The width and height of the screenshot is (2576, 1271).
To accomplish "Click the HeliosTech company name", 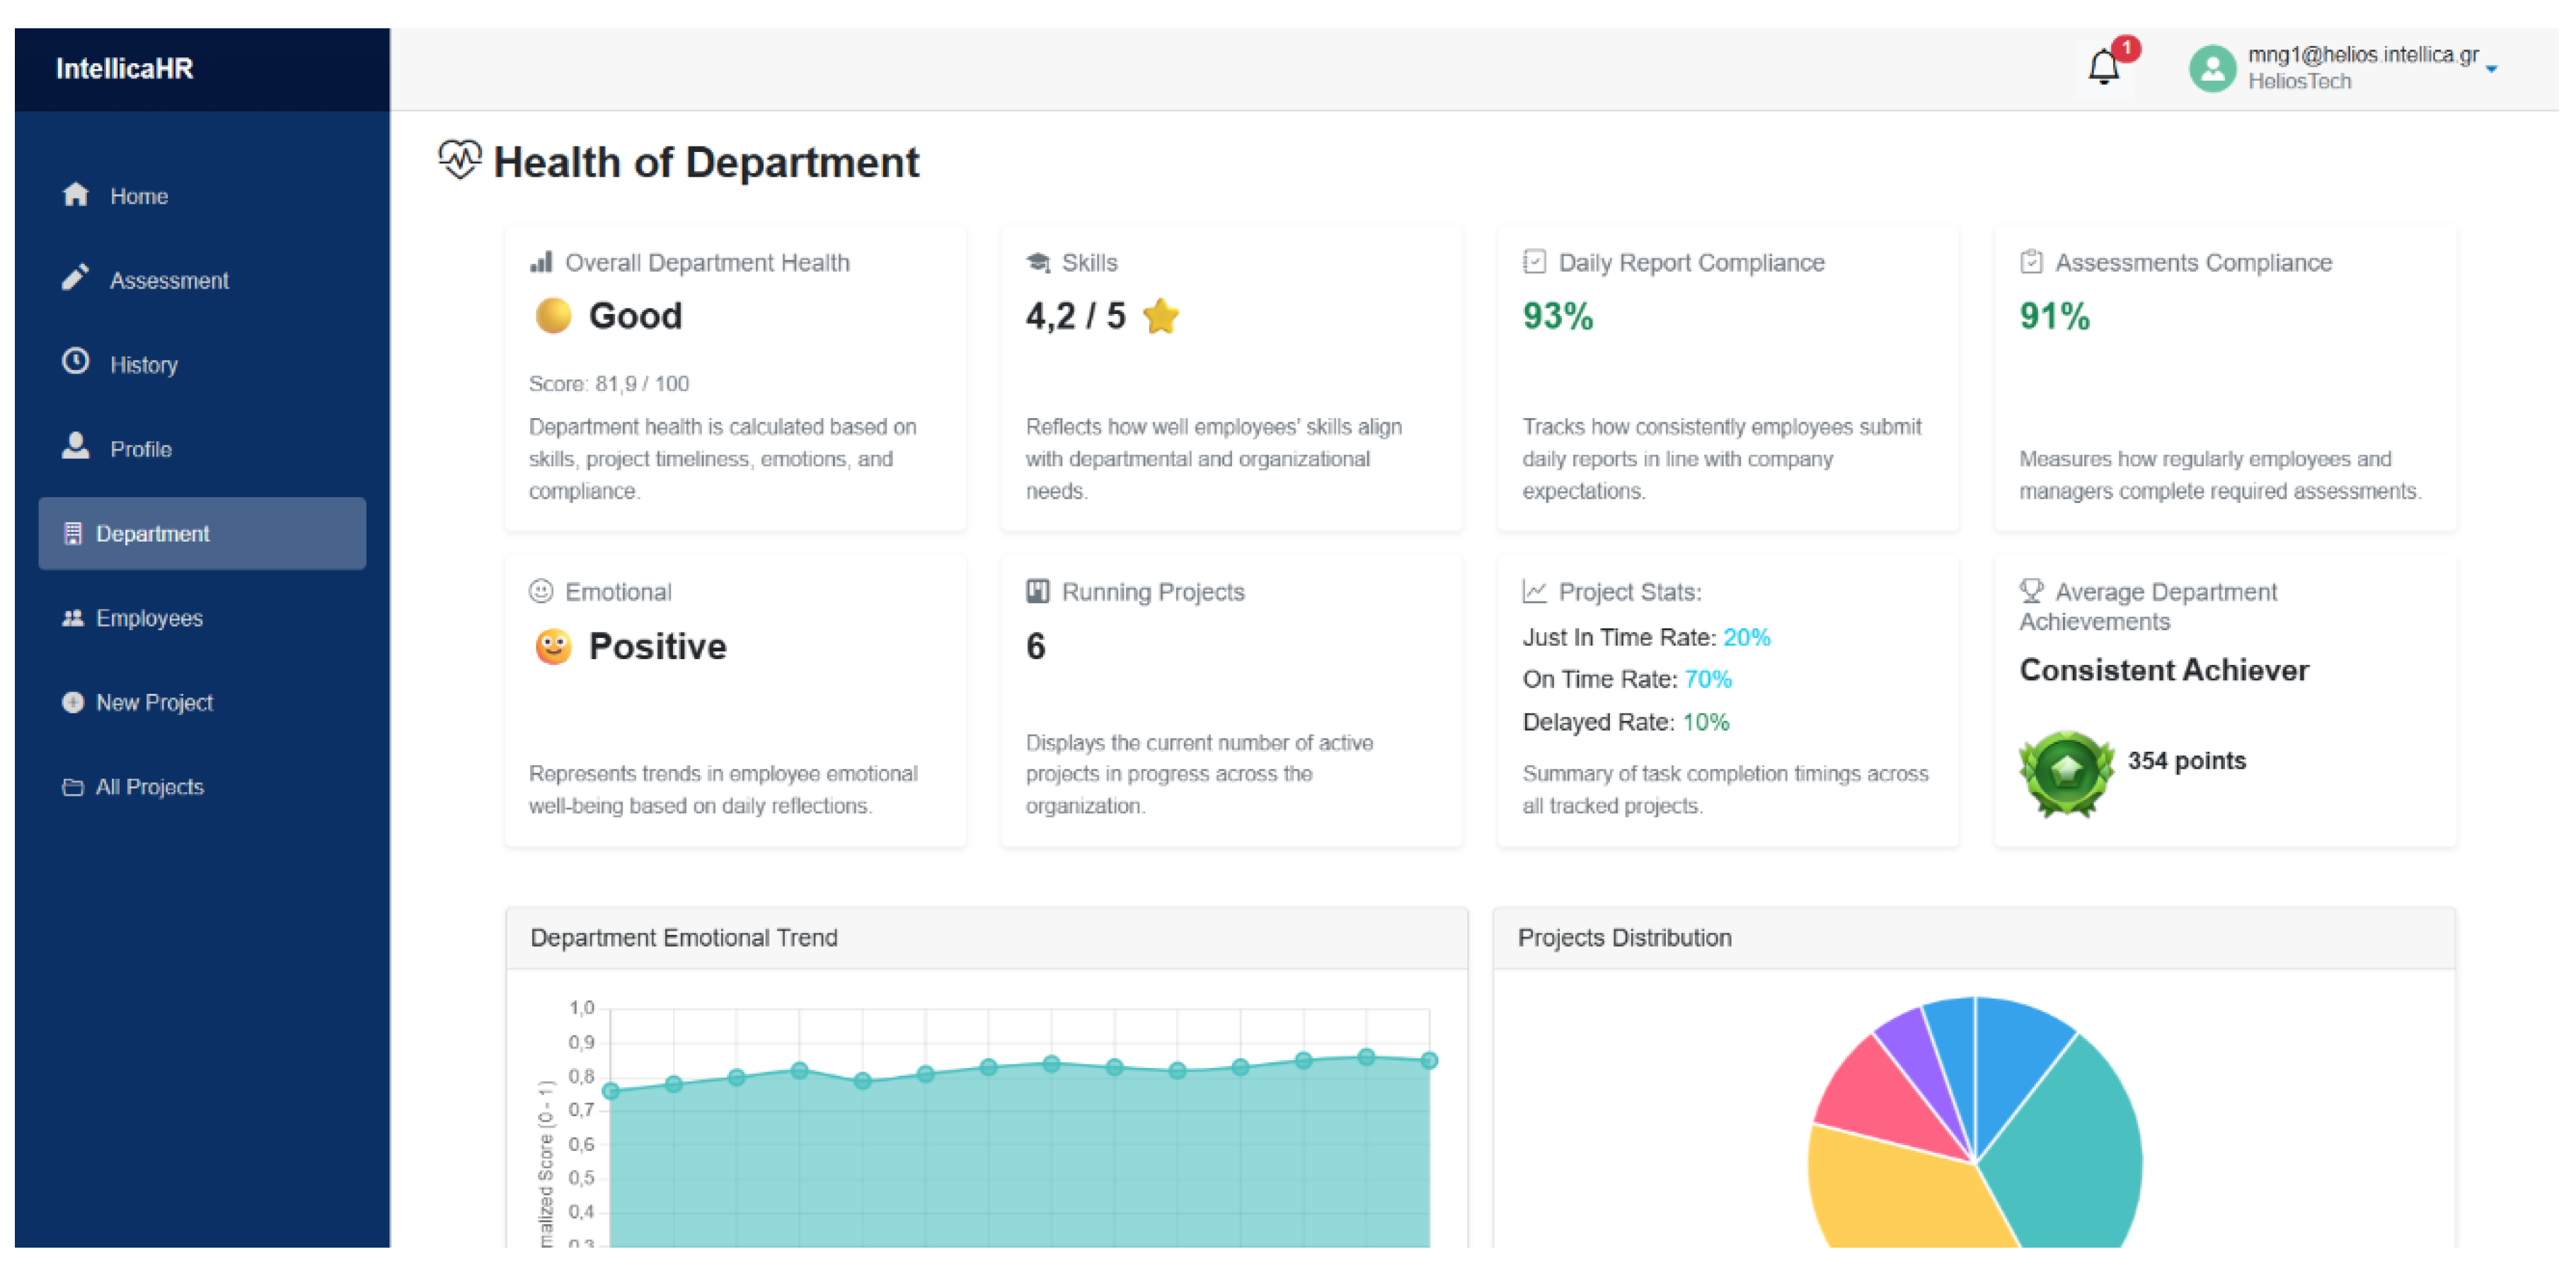I will pyautogui.click(x=2299, y=81).
